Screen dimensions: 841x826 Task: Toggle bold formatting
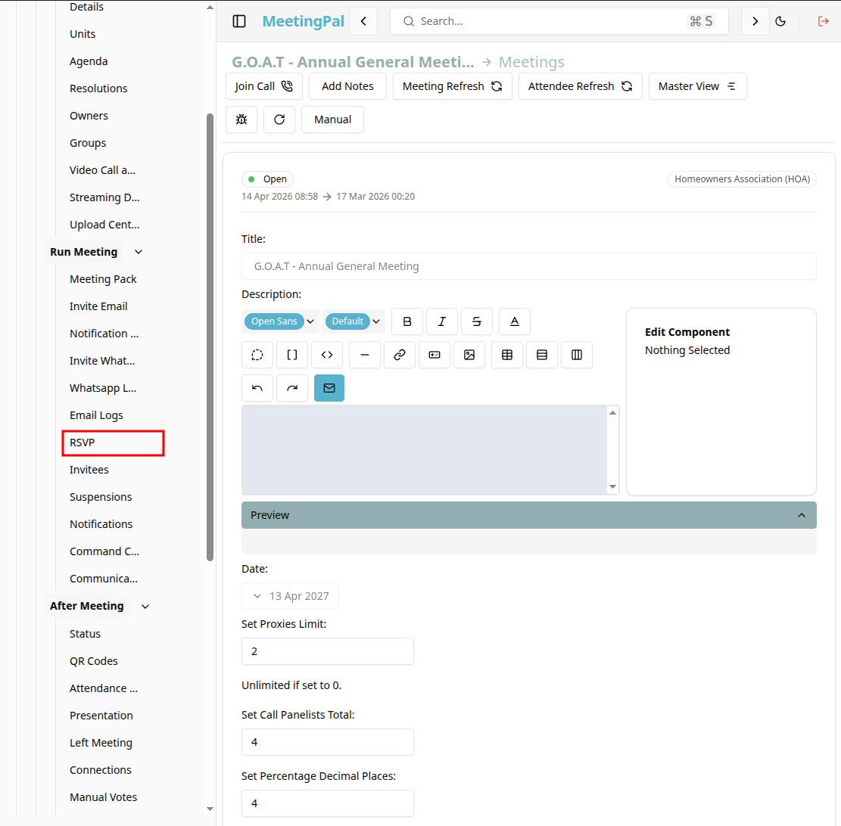tap(407, 321)
